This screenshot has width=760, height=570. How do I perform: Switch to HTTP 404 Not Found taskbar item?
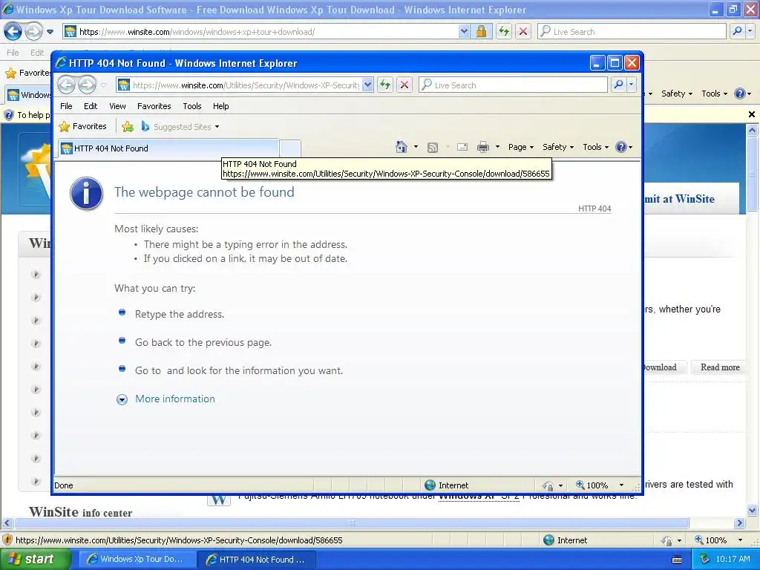pos(257,559)
